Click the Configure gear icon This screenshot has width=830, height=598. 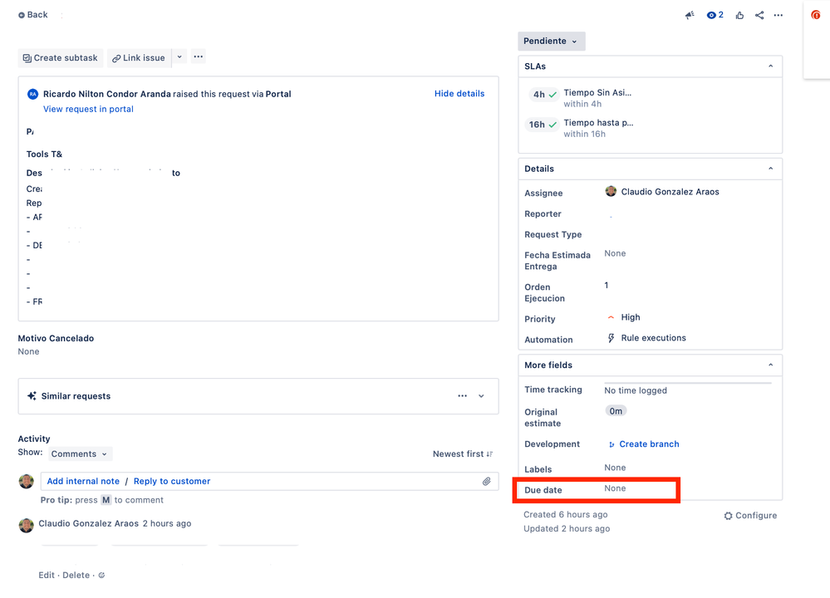click(x=729, y=516)
